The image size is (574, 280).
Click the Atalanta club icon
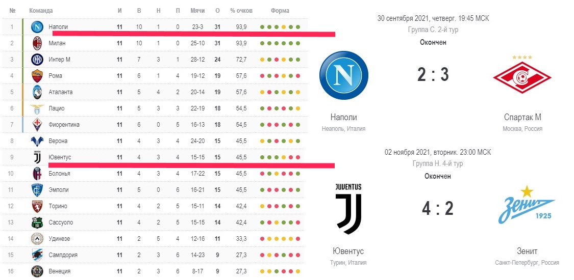coord(37,92)
